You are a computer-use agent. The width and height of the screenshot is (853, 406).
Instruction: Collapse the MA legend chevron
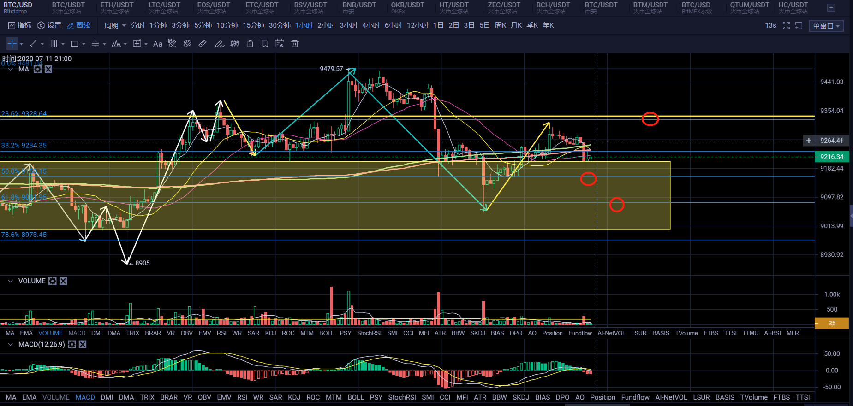coord(10,69)
